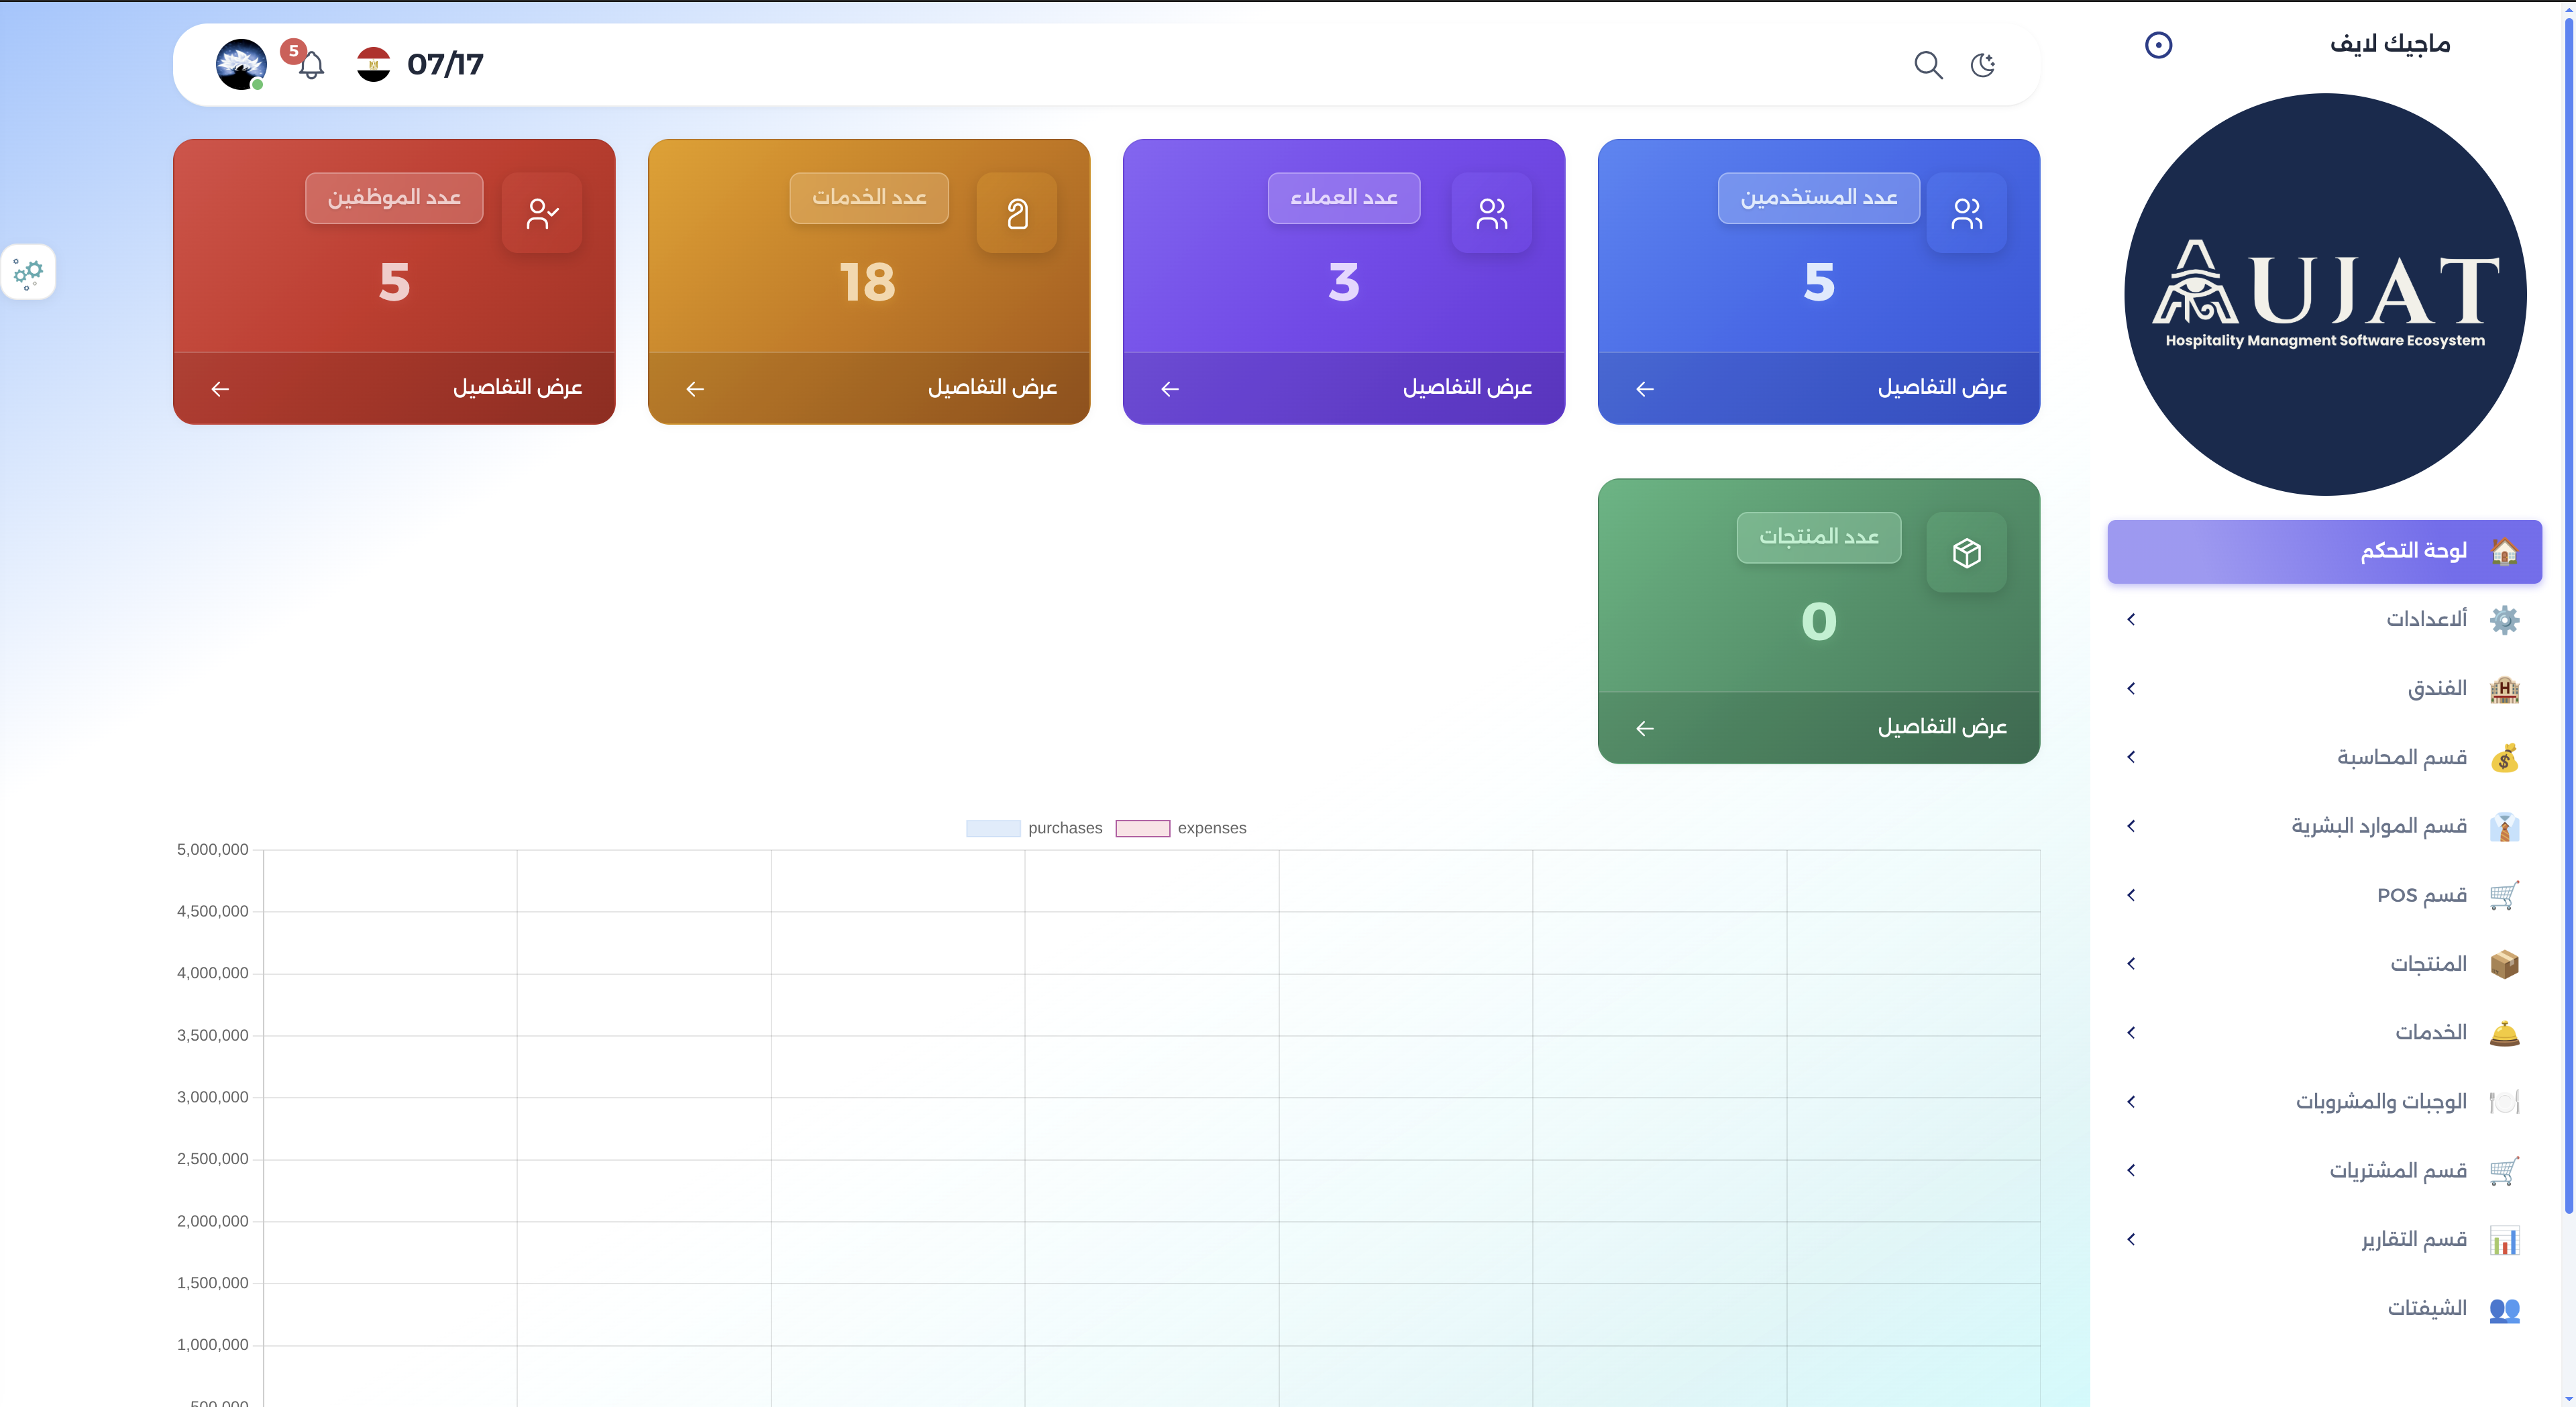Click the notification bell icon
This screenshot has height=1407, width=2576.
point(311,66)
